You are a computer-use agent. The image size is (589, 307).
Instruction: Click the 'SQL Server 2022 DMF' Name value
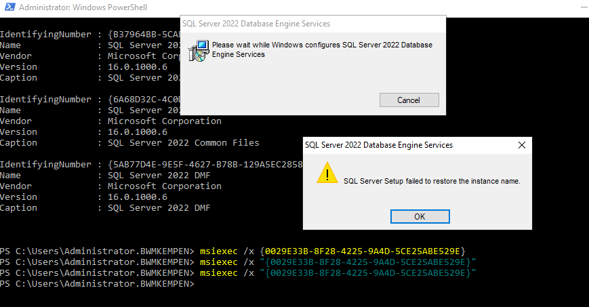point(159,176)
